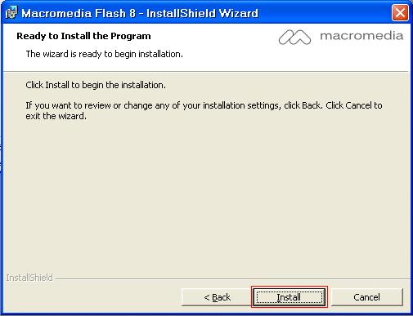Click the separator line beside the InstallShield label
413x316 pixels.
pos(231,278)
